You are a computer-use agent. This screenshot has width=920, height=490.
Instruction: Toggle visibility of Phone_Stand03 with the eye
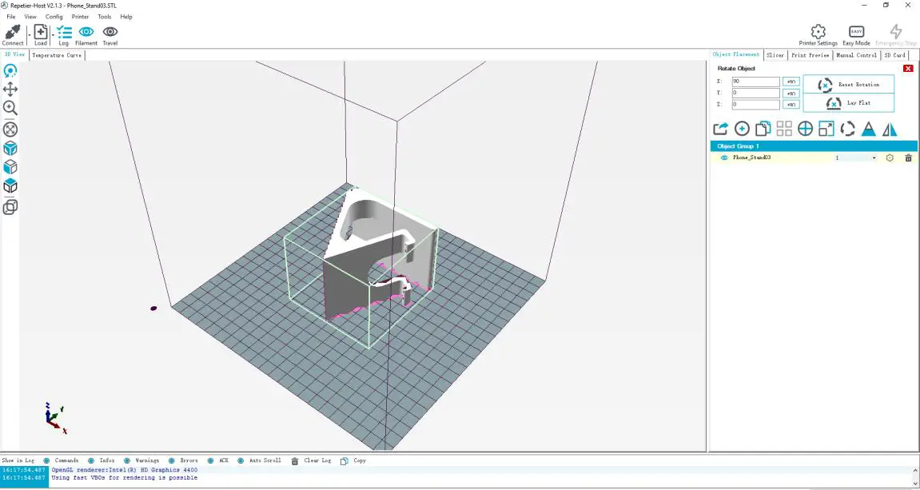tap(723, 157)
